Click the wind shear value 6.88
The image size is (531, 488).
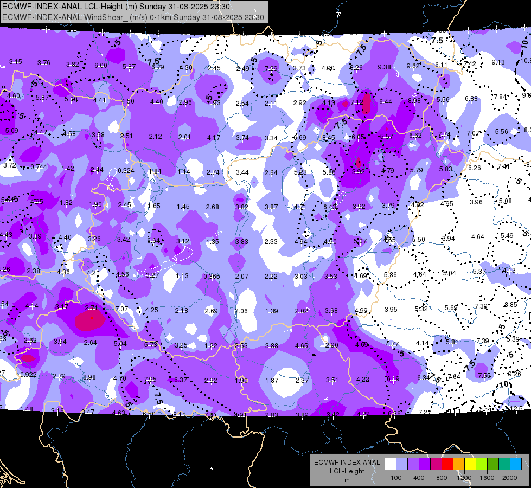(x=471, y=99)
